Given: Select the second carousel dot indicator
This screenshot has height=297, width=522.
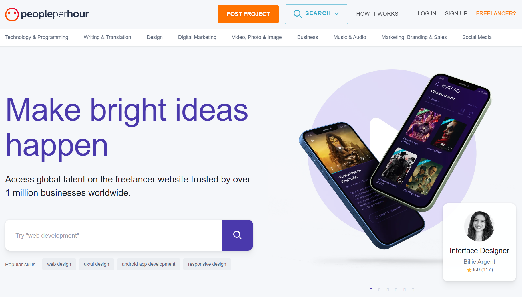Looking at the screenshot, I should click(379, 290).
